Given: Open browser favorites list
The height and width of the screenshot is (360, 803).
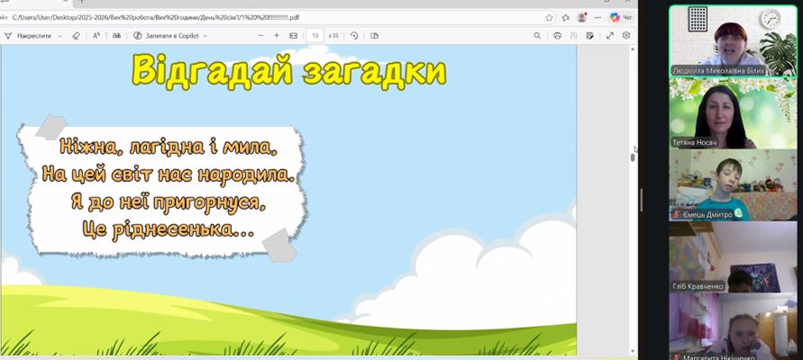Looking at the screenshot, I should click(x=565, y=17).
